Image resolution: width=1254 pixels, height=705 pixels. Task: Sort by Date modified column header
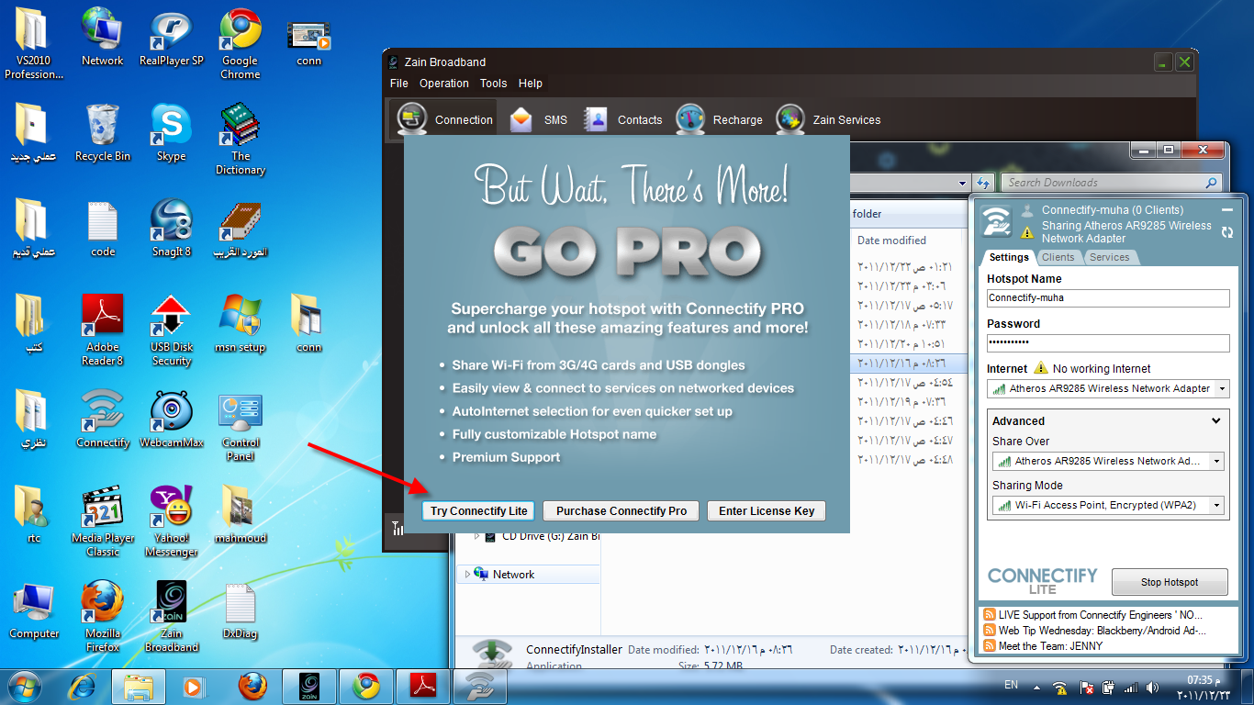[891, 241]
